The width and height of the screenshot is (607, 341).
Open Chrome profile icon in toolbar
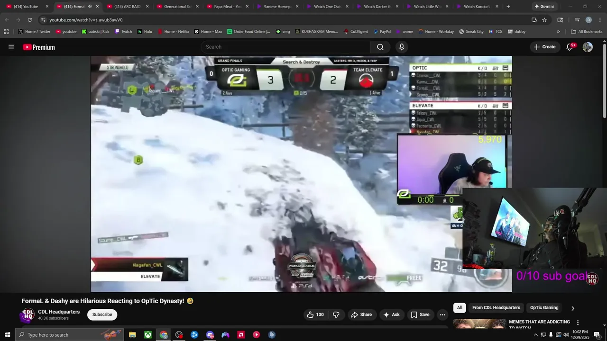(589, 20)
